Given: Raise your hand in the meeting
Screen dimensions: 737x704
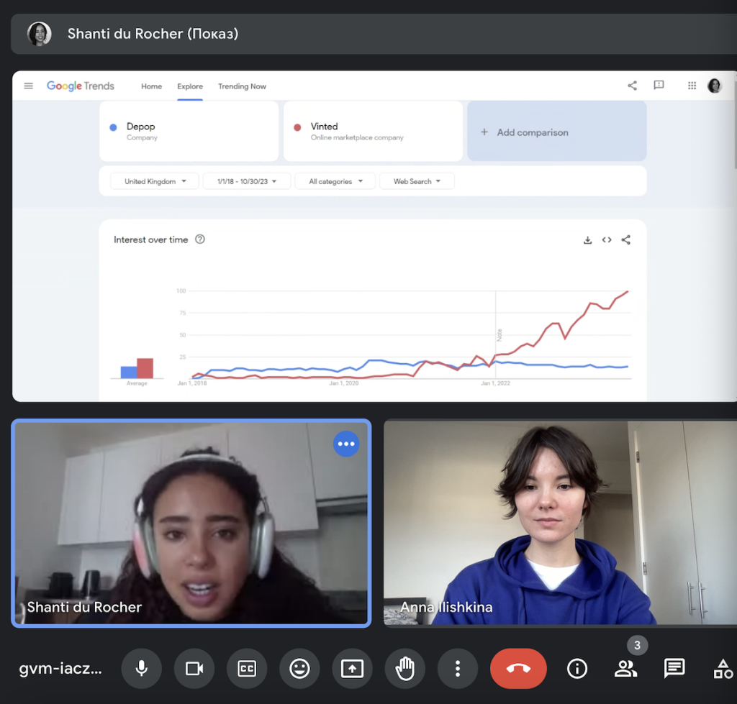Looking at the screenshot, I should coord(404,668).
